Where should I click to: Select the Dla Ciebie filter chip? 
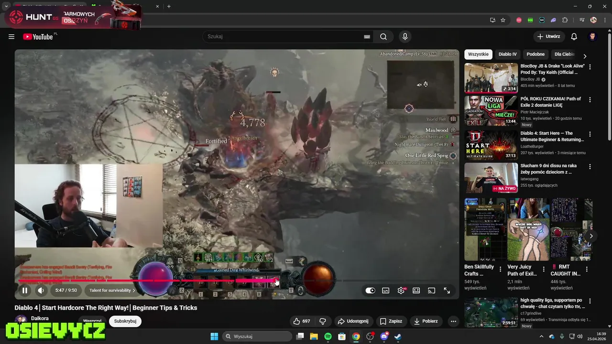(564, 54)
